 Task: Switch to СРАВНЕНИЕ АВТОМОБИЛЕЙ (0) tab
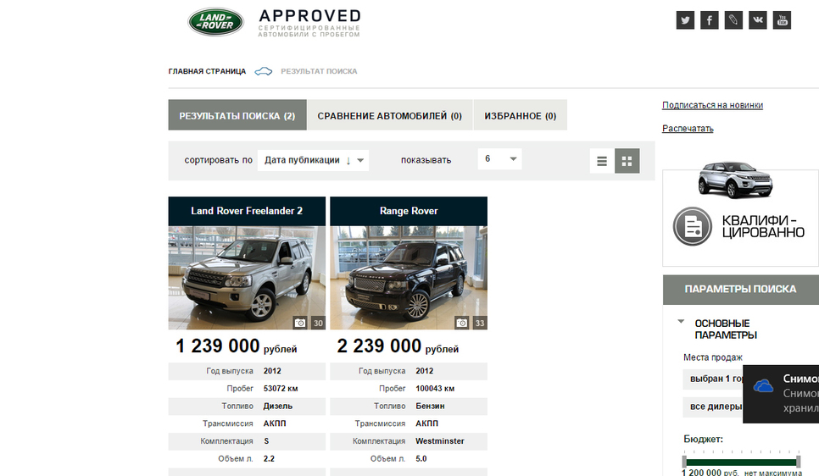[x=390, y=115]
